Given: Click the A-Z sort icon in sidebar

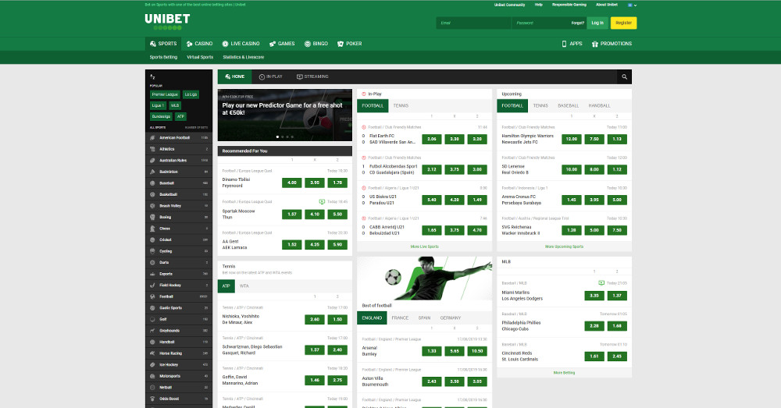Looking at the screenshot, I should coord(152,76).
